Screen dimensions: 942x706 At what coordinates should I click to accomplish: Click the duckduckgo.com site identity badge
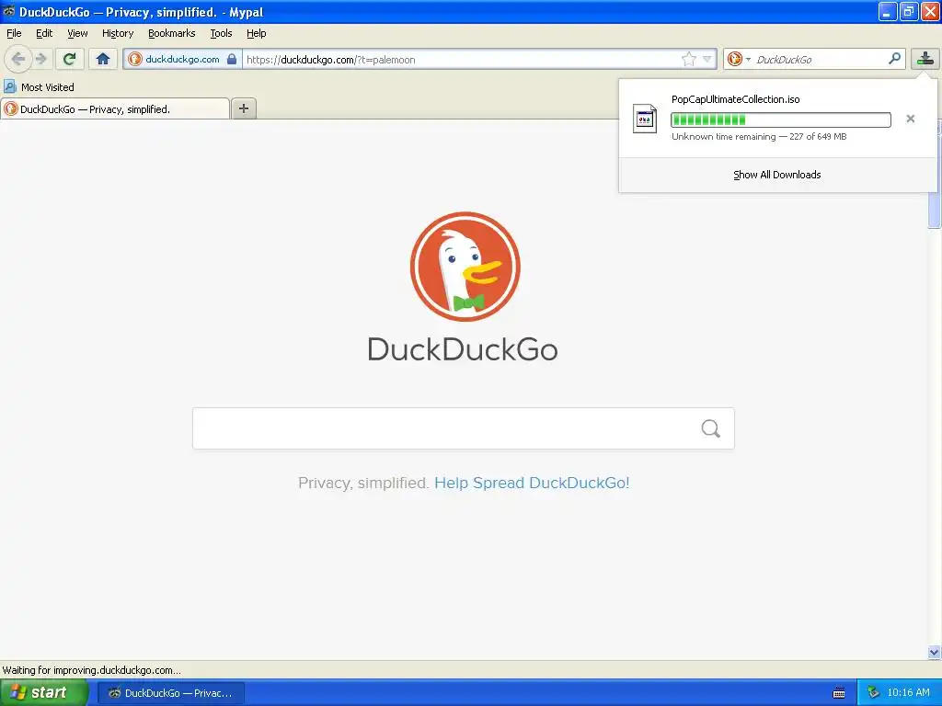[x=183, y=59]
